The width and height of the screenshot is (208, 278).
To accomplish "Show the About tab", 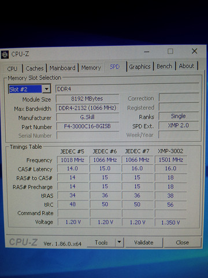I will tap(187, 66).
